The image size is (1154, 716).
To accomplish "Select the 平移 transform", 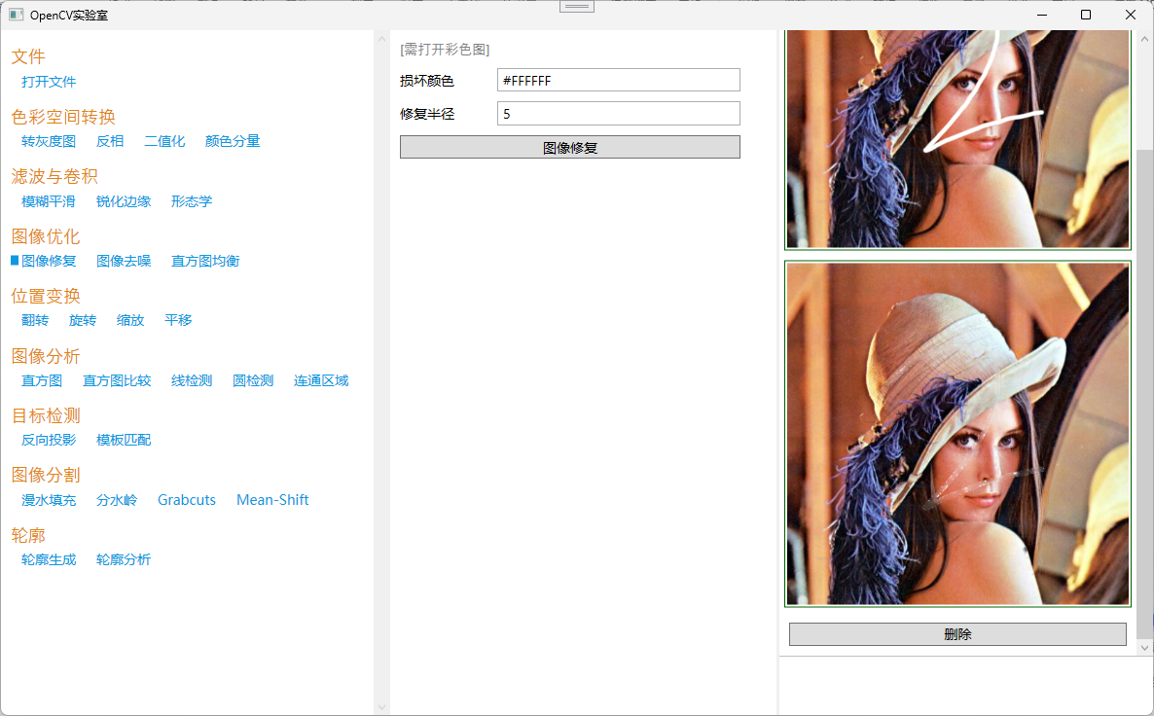I will point(178,320).
